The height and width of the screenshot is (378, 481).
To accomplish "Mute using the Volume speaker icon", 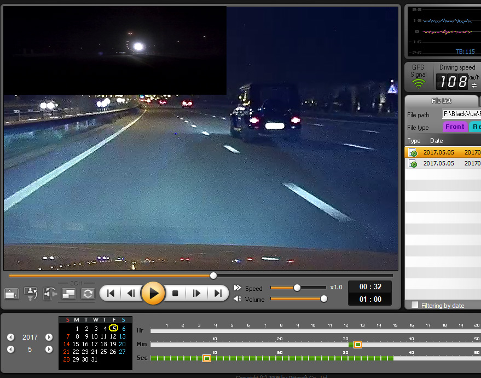I will (237, 299).
